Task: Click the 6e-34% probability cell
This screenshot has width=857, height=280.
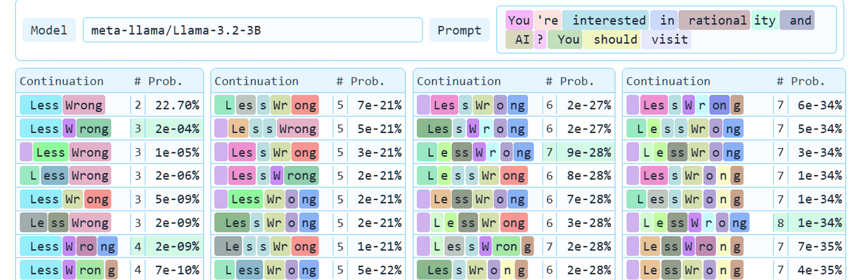Action: point(816,105)
